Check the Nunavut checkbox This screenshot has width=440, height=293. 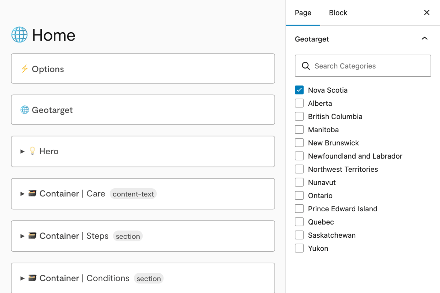coord(299,182)
